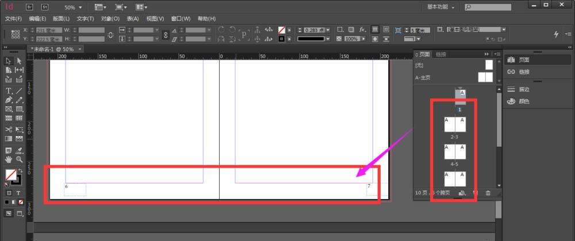Open the 视图(V) menu
The image size is (575, 241).
point(155,19)
